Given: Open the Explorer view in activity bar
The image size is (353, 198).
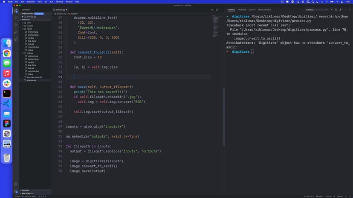Looking at the screenshot, I should (16, 10).
